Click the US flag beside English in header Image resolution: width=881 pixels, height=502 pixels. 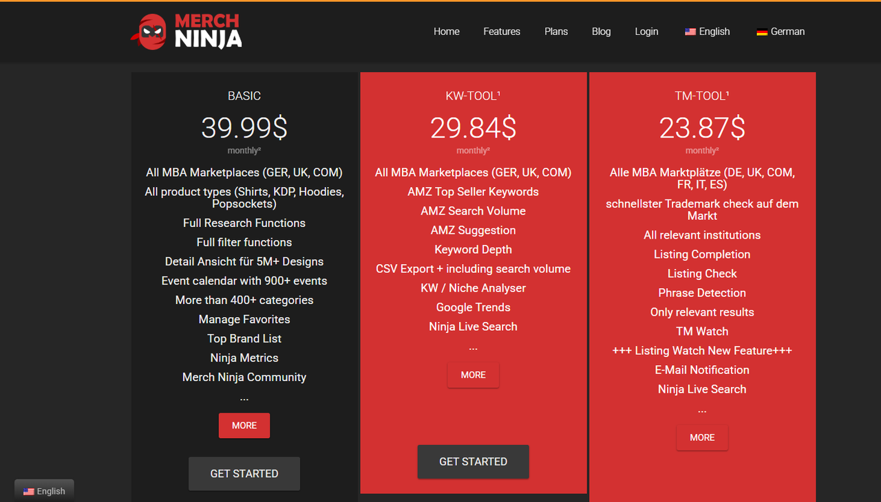pos(690,32)
